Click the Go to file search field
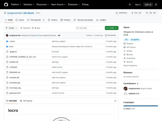 point(90,28)
